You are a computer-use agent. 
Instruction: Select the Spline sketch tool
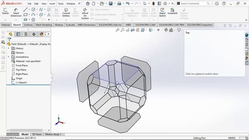click(41, 10)
